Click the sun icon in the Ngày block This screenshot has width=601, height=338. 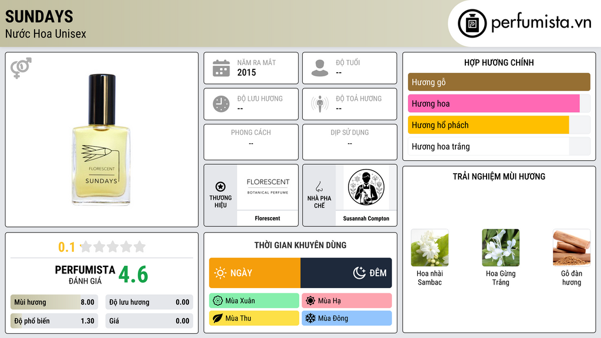(x=220, y=273)
